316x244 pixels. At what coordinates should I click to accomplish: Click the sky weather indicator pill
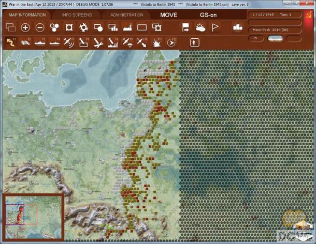click(x=275, y=38)
